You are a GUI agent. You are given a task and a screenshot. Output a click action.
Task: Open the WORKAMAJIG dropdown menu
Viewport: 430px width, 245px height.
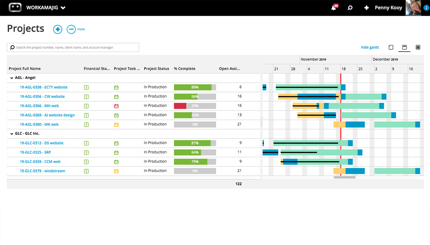(63, 7)
